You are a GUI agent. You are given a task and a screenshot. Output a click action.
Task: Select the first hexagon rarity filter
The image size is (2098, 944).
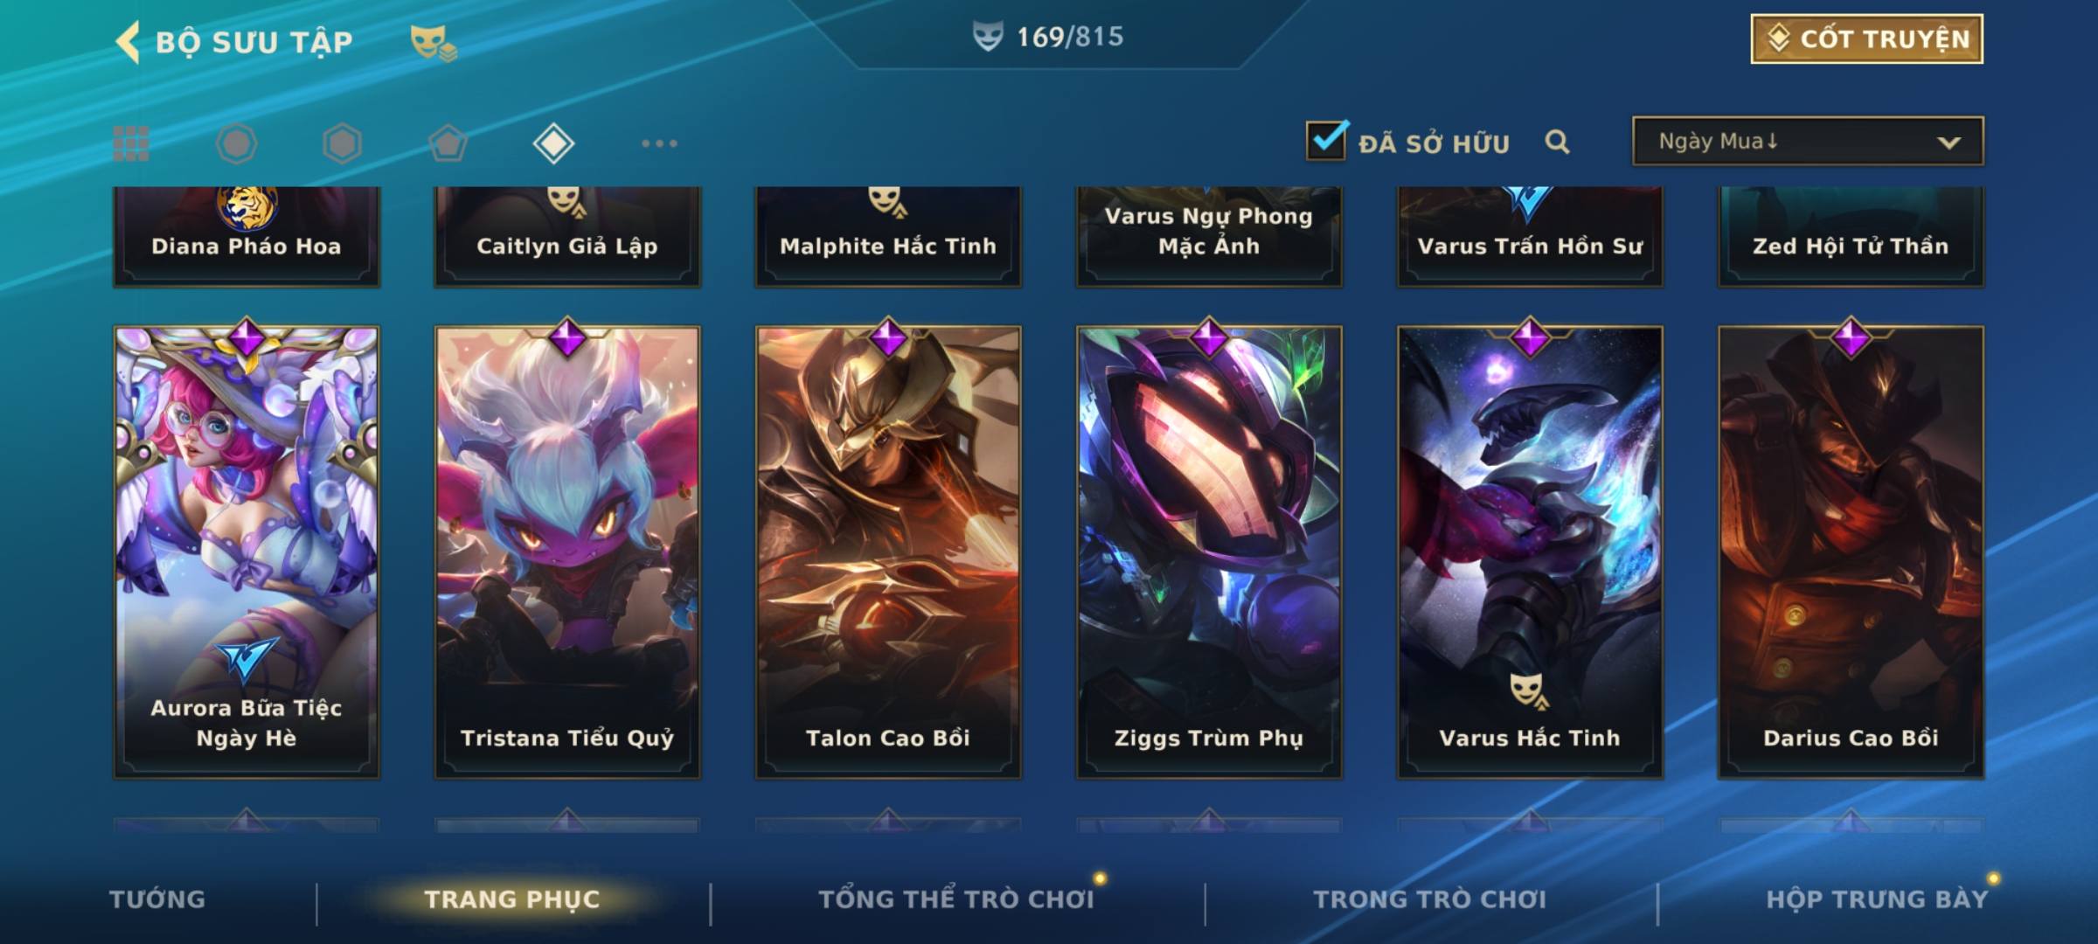tap(236, 143)
